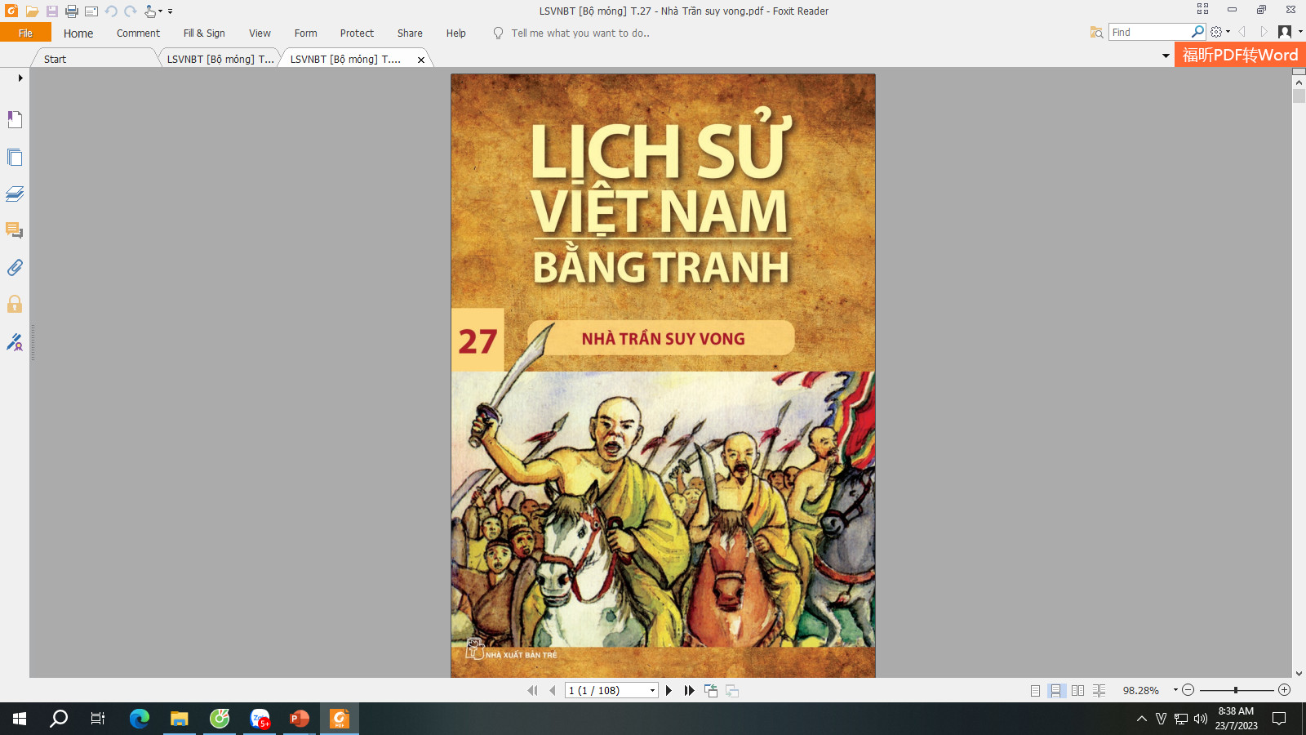Open the Layers panel icon
Image resolution: width=1306 pixels, height=735 pixels.
(15, 194)
